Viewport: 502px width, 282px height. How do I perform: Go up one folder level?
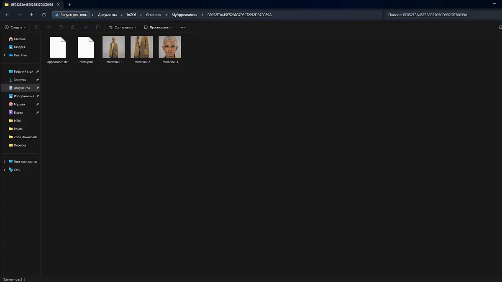(31, 15)
